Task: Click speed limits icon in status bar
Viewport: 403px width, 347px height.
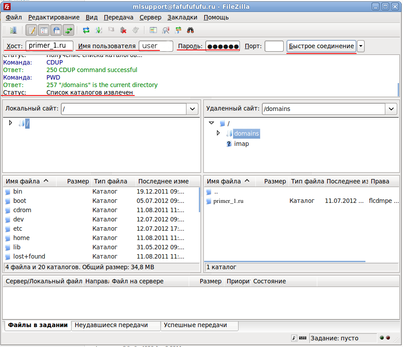Action: pyautogui.click(x=303, y=338)
